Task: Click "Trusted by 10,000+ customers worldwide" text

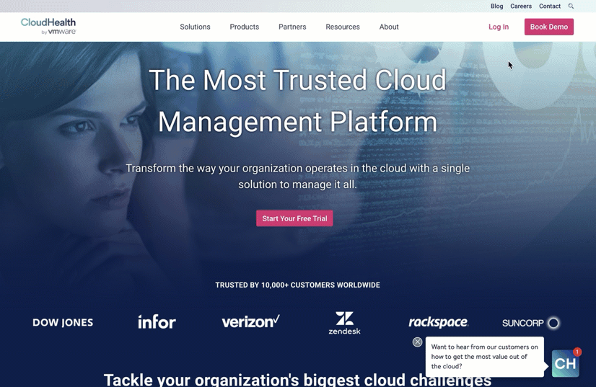Action: pos(297,285)
